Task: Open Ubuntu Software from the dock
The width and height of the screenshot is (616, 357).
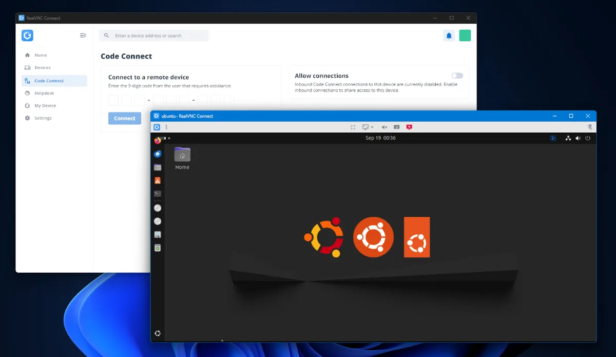Action: click(x=158, y=180)
